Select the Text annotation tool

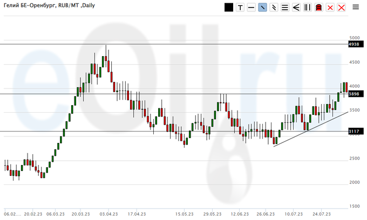click(240, 8)
